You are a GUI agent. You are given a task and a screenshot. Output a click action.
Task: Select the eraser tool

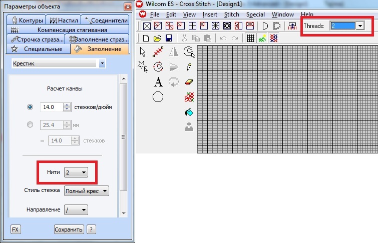[189, 82]
